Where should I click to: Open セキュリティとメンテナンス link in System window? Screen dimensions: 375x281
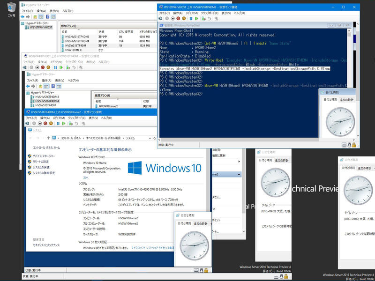coord(46,245)
